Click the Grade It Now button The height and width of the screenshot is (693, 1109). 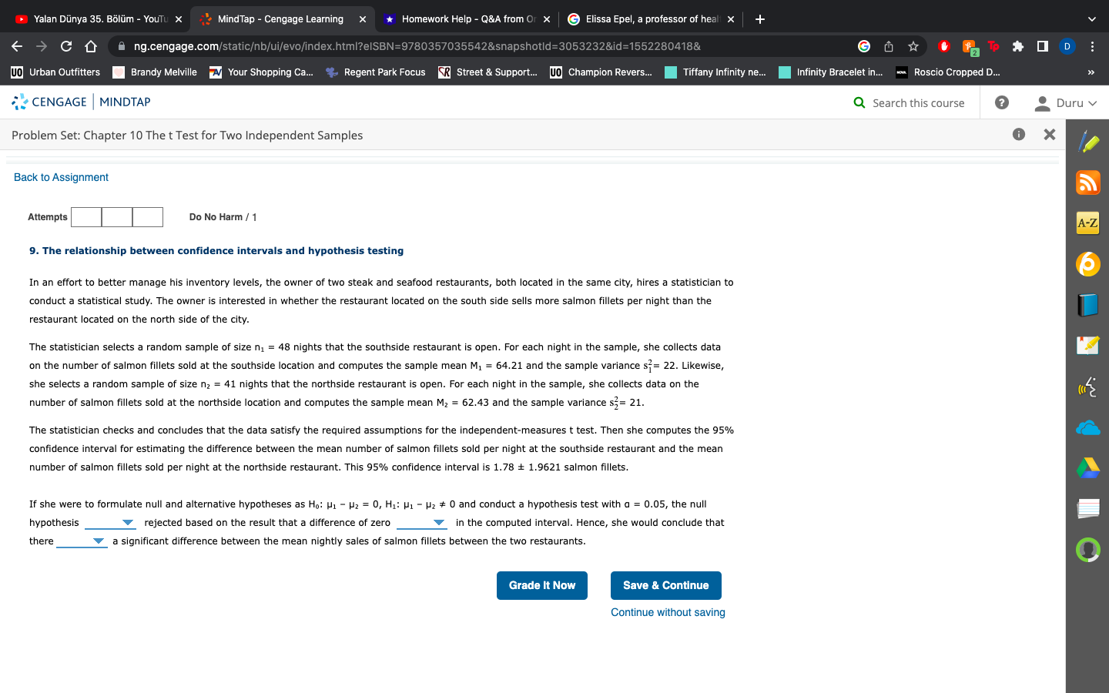(x=541, y=585)
